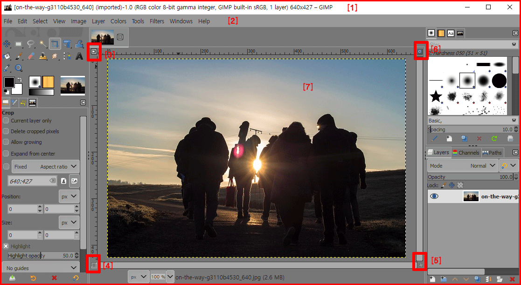Select the Eraser tool

coord(31,56)
